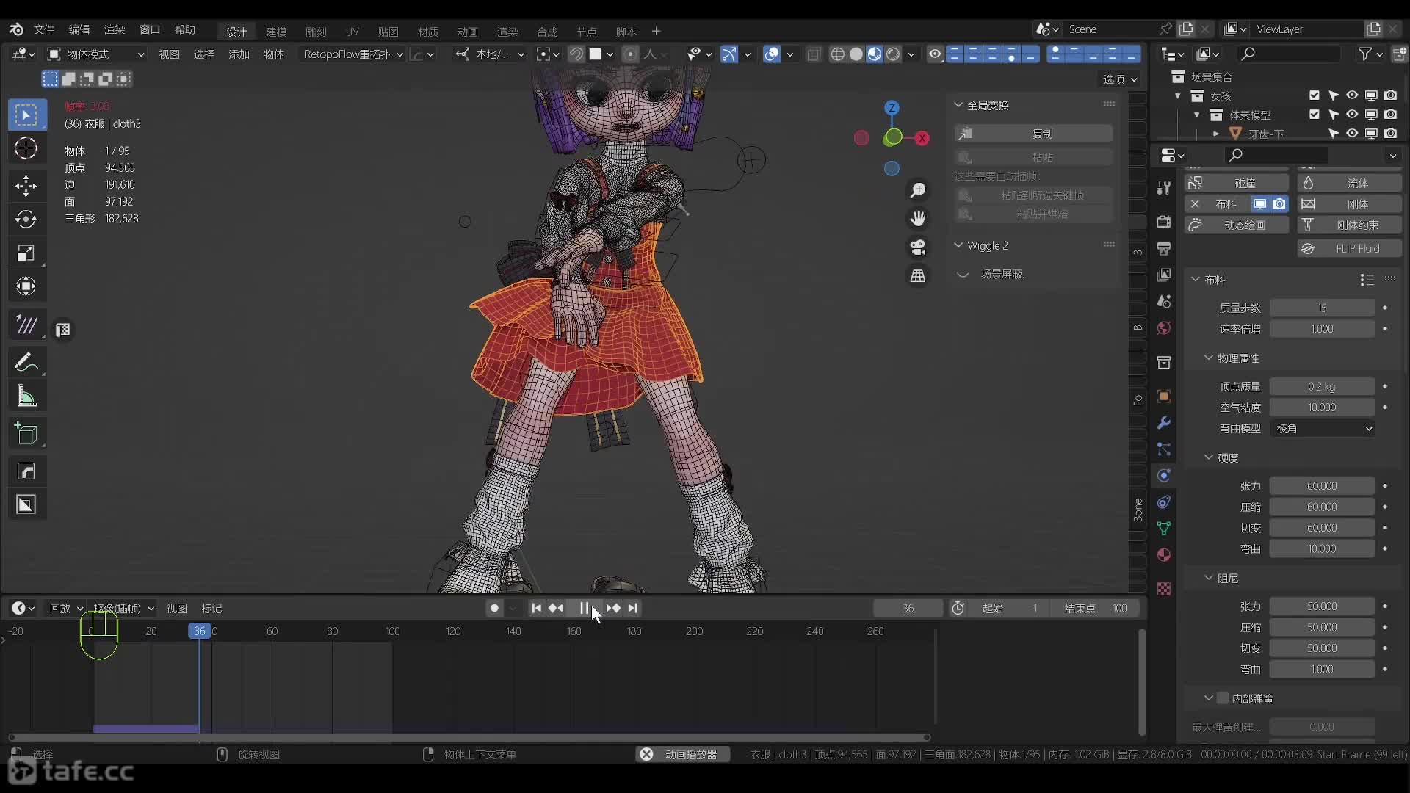Open the Physics properties tab icon
The height and width of the screenshot is (793, 1410).
[x=1164, y=475]
